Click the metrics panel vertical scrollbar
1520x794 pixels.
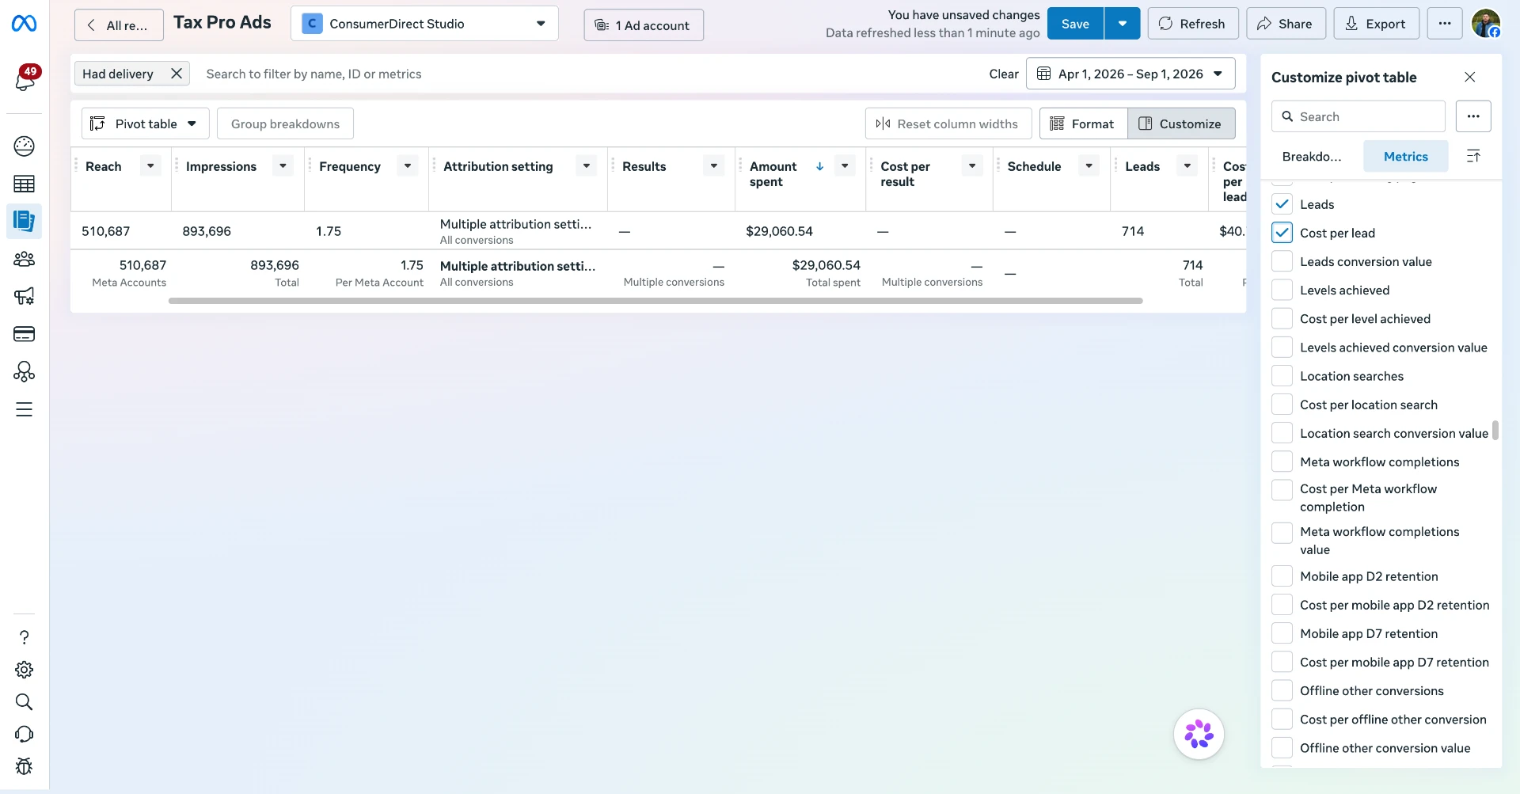pyautogui.click(x=1495, y=430)
